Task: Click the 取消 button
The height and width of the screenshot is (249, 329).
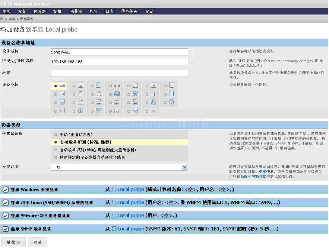Action: pos(38,242)
